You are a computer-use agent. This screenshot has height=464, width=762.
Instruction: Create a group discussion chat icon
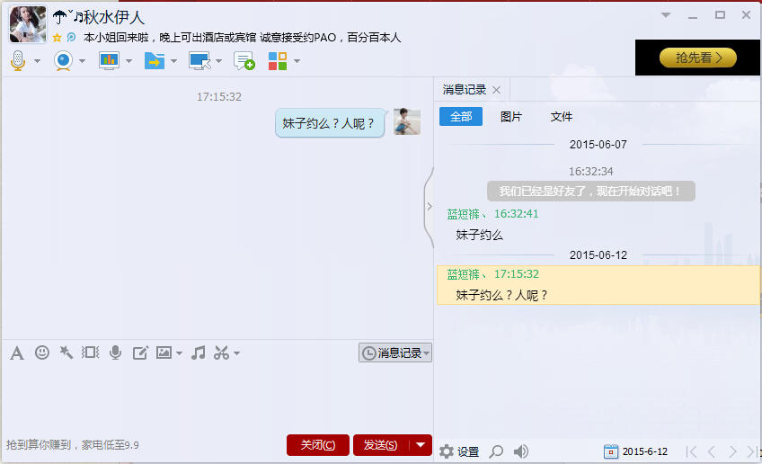(244, 61)
